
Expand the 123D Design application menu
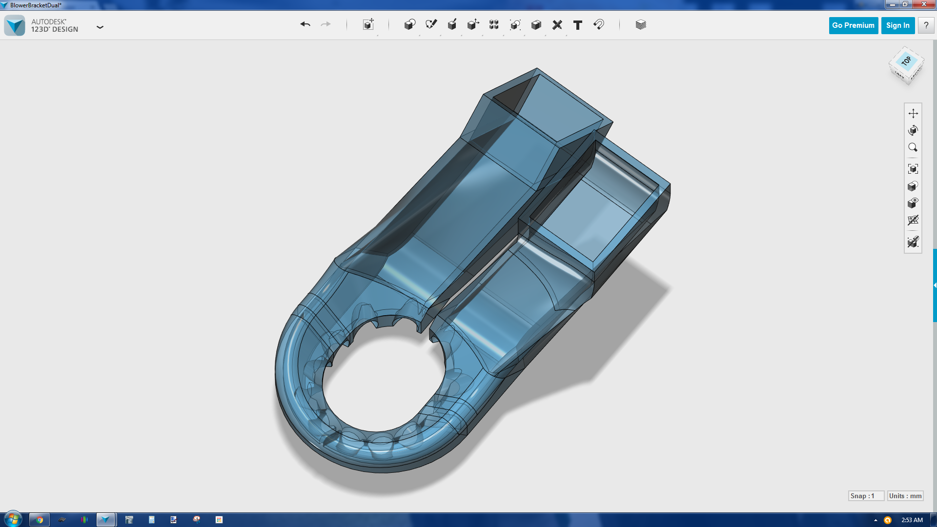point(100,27)
